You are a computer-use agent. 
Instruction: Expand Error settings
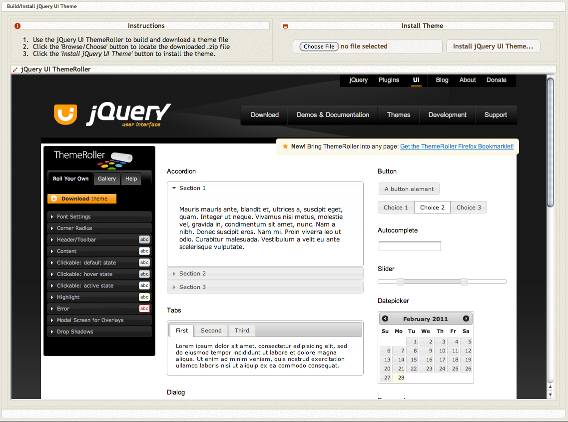click(99, 308)
